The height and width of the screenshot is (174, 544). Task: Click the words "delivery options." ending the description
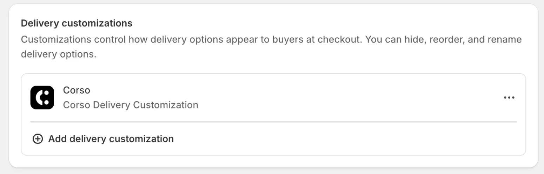(58, 55)
